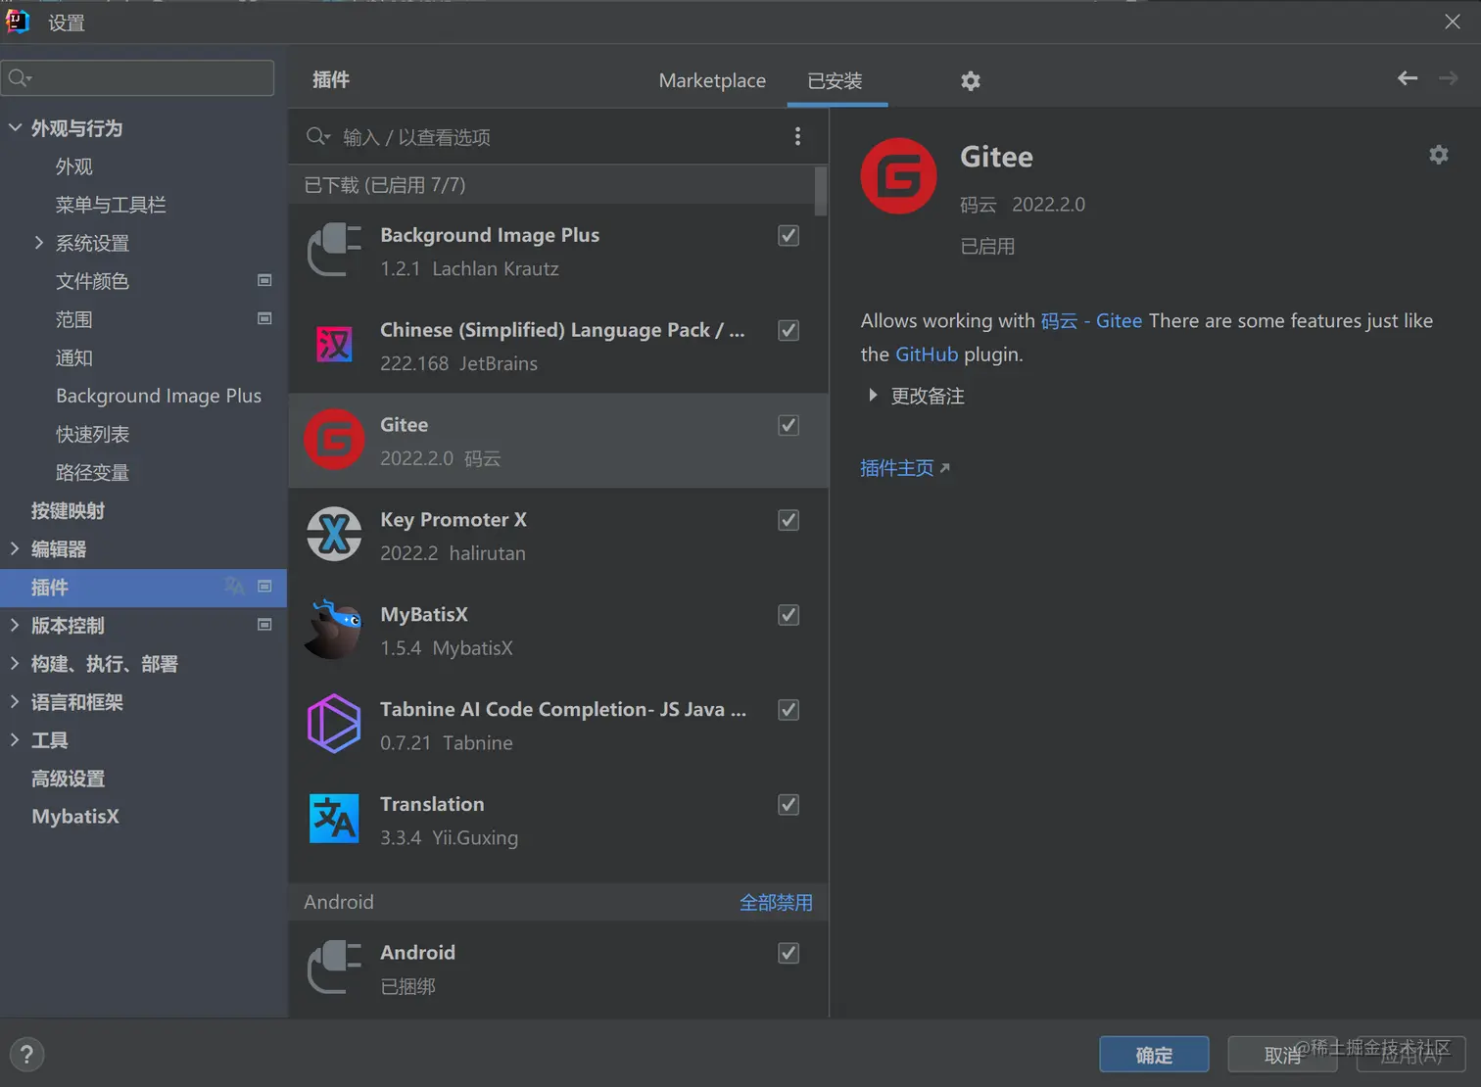Open help with the question mark button
Viewport: 1481px width, 1087px height.
pos(27,1055)
